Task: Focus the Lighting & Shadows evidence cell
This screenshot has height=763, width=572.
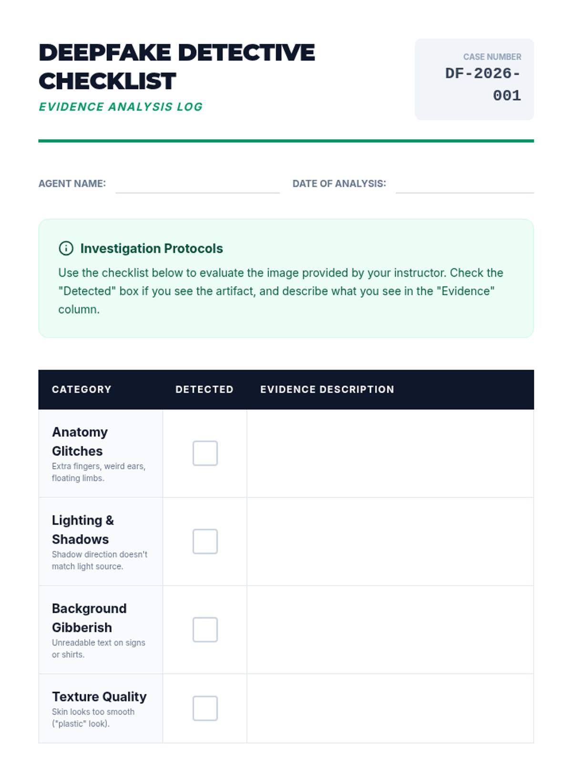Action: (x=390, y=541)
